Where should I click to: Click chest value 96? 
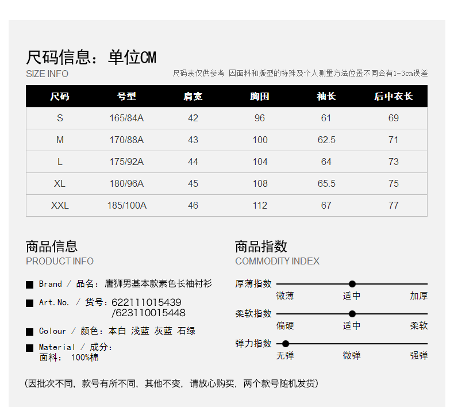click(260, 118)
